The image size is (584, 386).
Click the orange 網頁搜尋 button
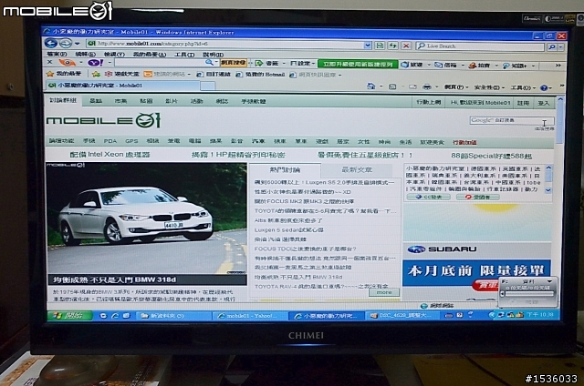click(x=234, y=63)
